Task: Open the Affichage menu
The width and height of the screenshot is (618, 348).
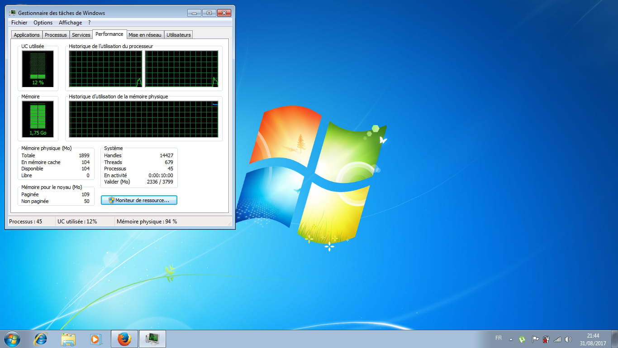Action: point(71,23)
